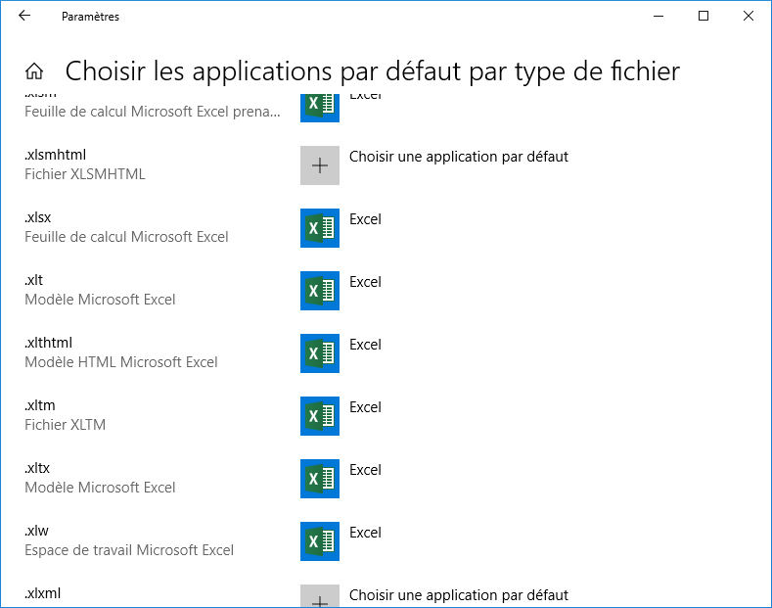Click Excel icon for .xltx template
772x608 pixels.
tap(320, 479)
